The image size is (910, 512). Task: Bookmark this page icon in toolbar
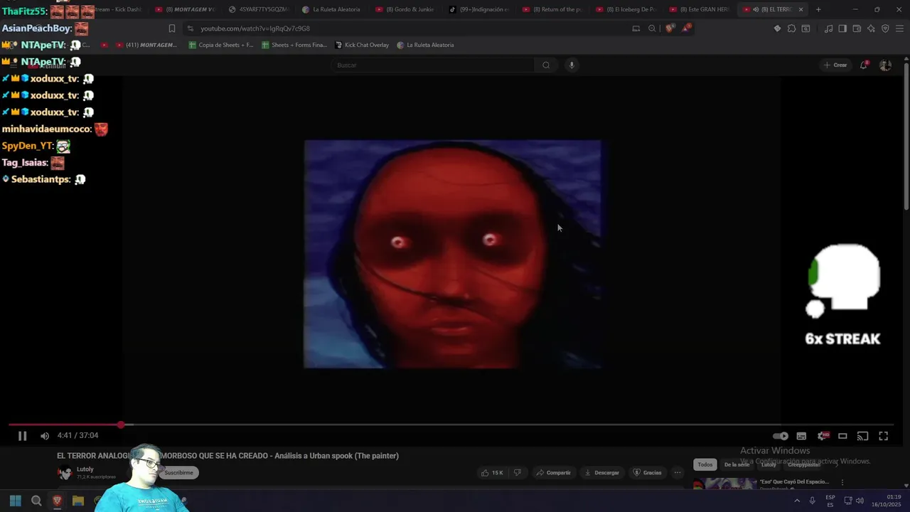click(x=171, y=28)
